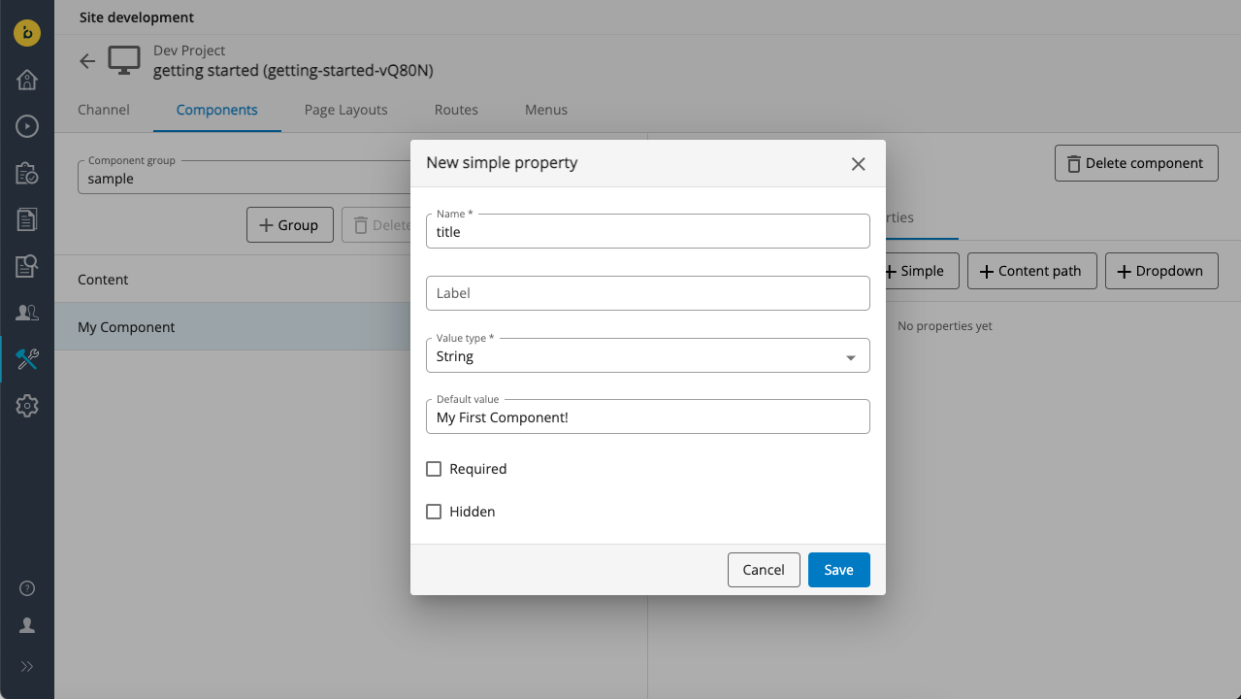Switch to the Channel tab
The image size is (1241, 699).
pos(104,110)
